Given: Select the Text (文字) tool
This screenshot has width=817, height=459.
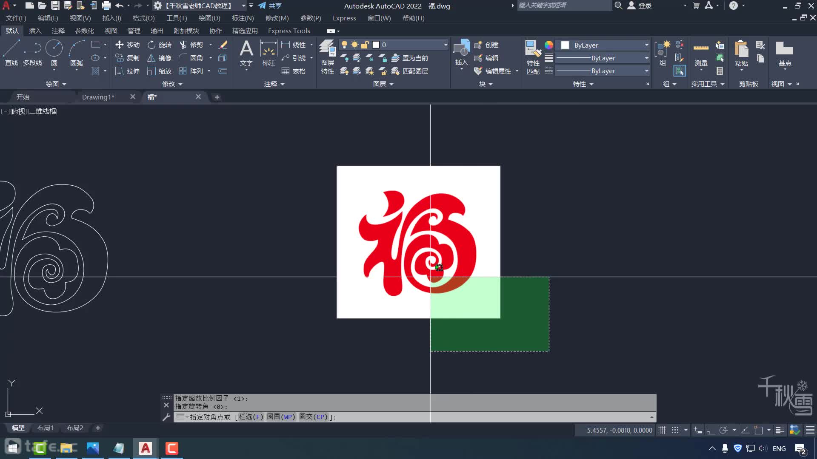Looking at the screenshot, I should tap(246, 53).
